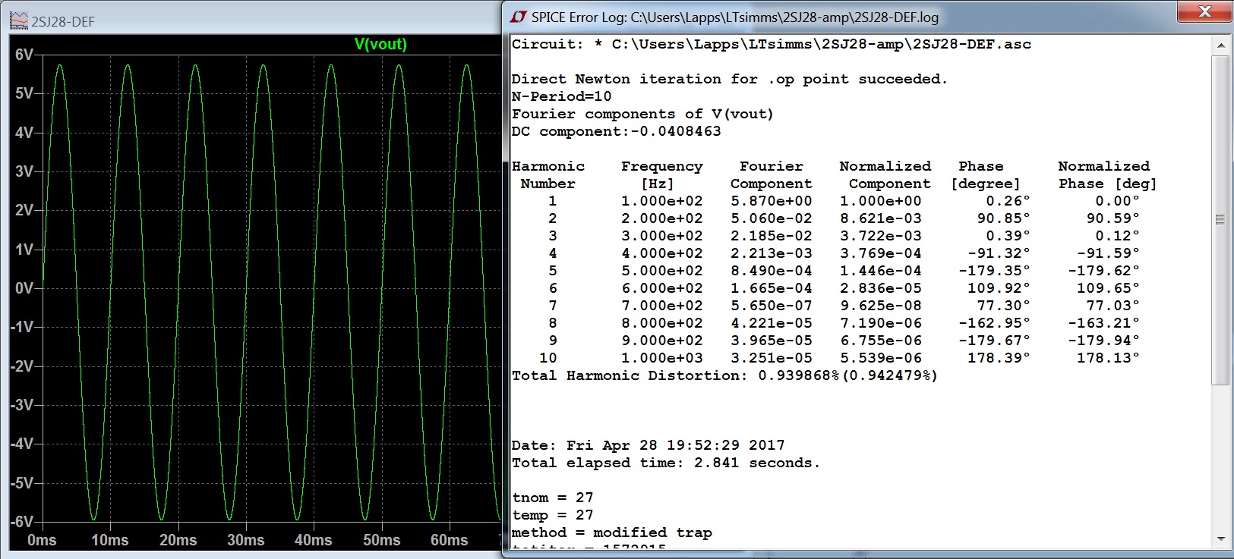The height and width of the screenshot is (559, 1234).
Task: Click the phase value -179.35°
Action: [994, 271]
